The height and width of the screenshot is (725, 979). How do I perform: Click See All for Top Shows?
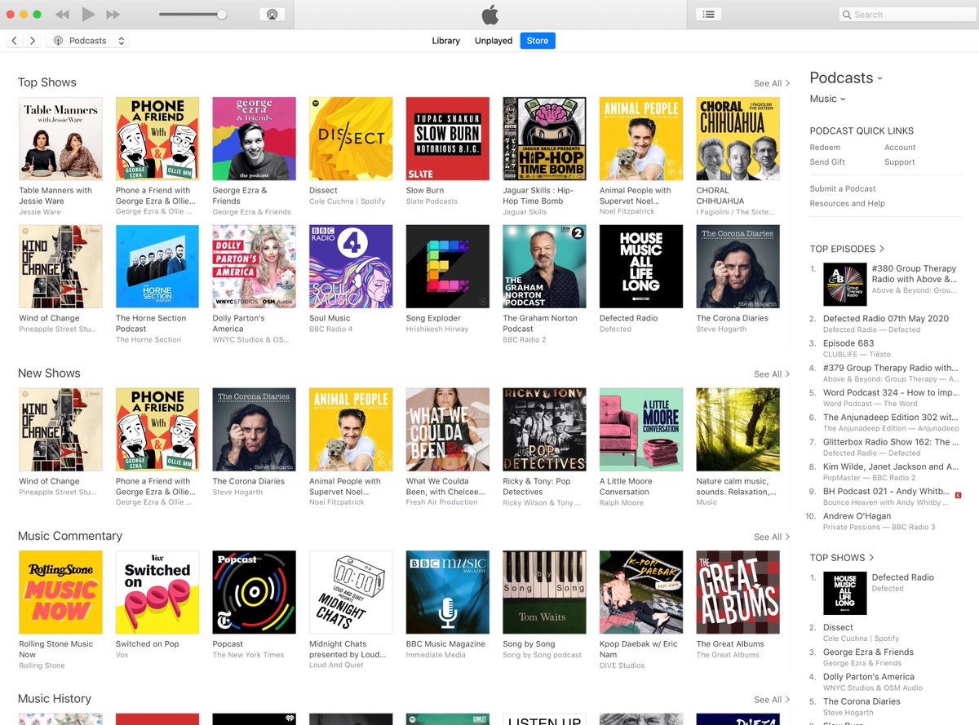pos(772,83)
